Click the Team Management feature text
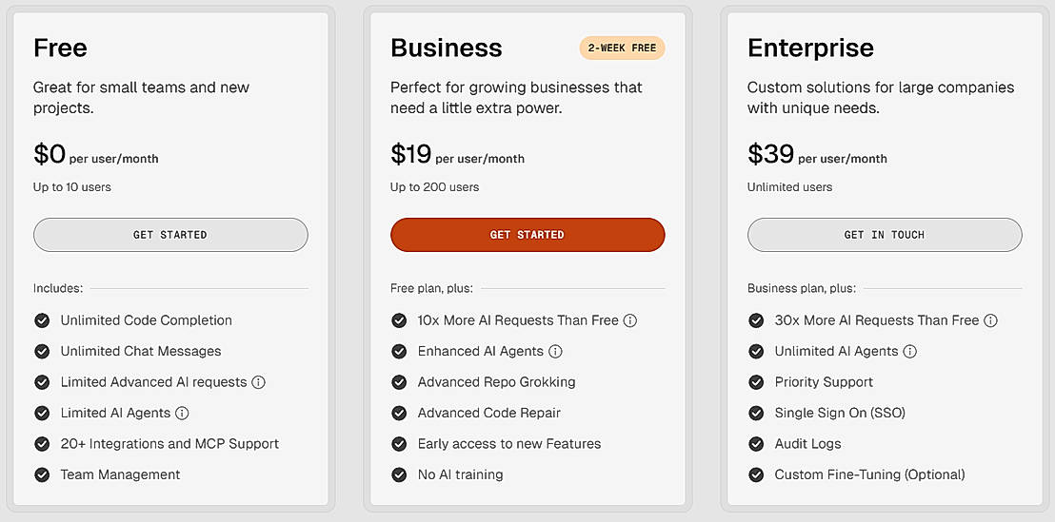The width and height of the screenshot is (1055, 522). tap(120, 474)
